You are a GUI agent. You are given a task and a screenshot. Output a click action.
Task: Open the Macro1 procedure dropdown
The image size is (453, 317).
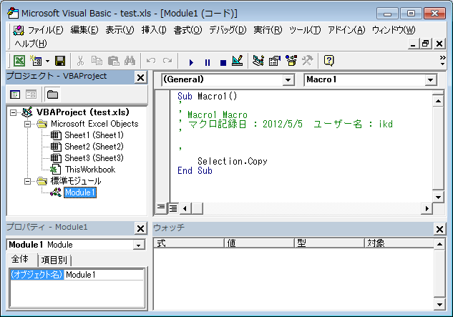tap(431, 80)
